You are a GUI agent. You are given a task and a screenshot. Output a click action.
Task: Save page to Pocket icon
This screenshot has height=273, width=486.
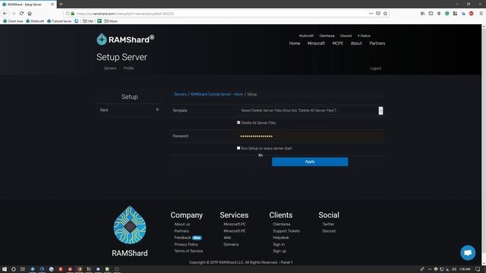point(378,14)
